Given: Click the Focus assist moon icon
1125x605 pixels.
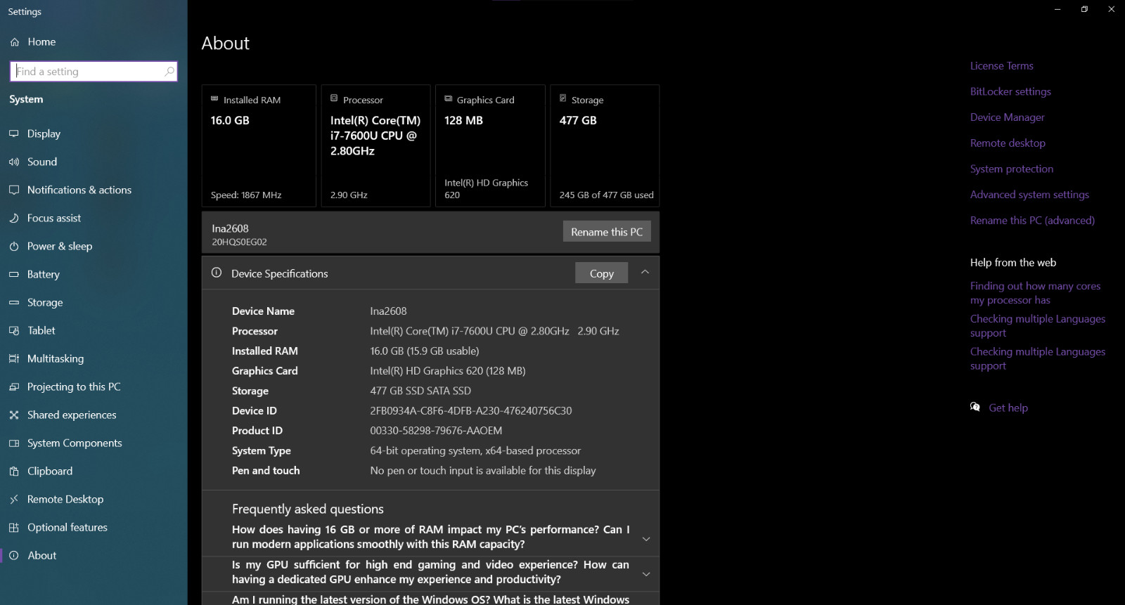Looking at the screenshot, I should [x=14, y=218].
